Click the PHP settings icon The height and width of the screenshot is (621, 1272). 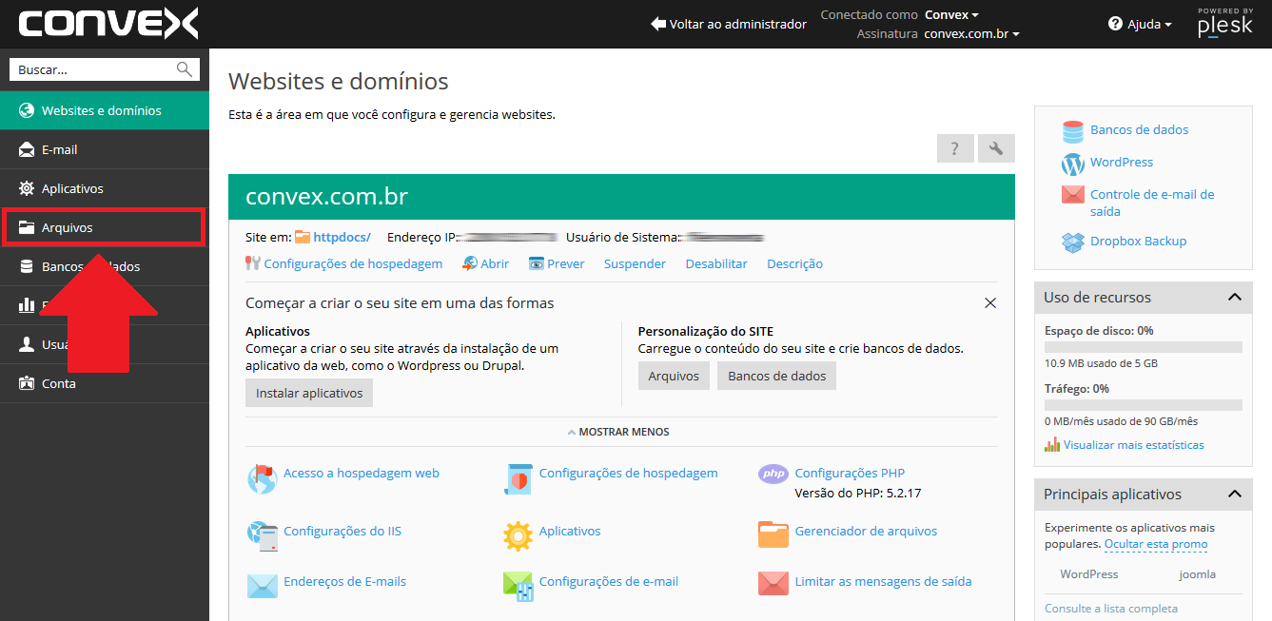tap(773, 474)
